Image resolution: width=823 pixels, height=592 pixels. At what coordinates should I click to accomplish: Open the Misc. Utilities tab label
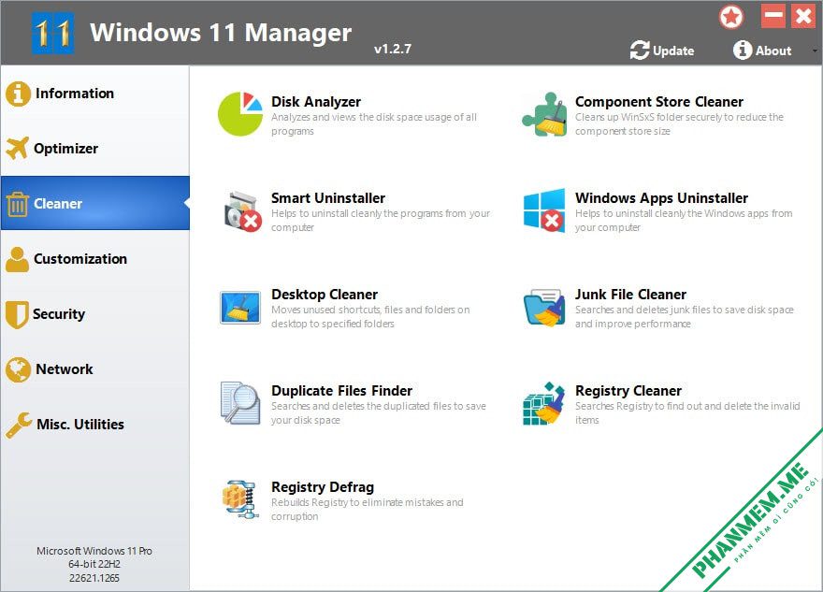tap(80, 424)
